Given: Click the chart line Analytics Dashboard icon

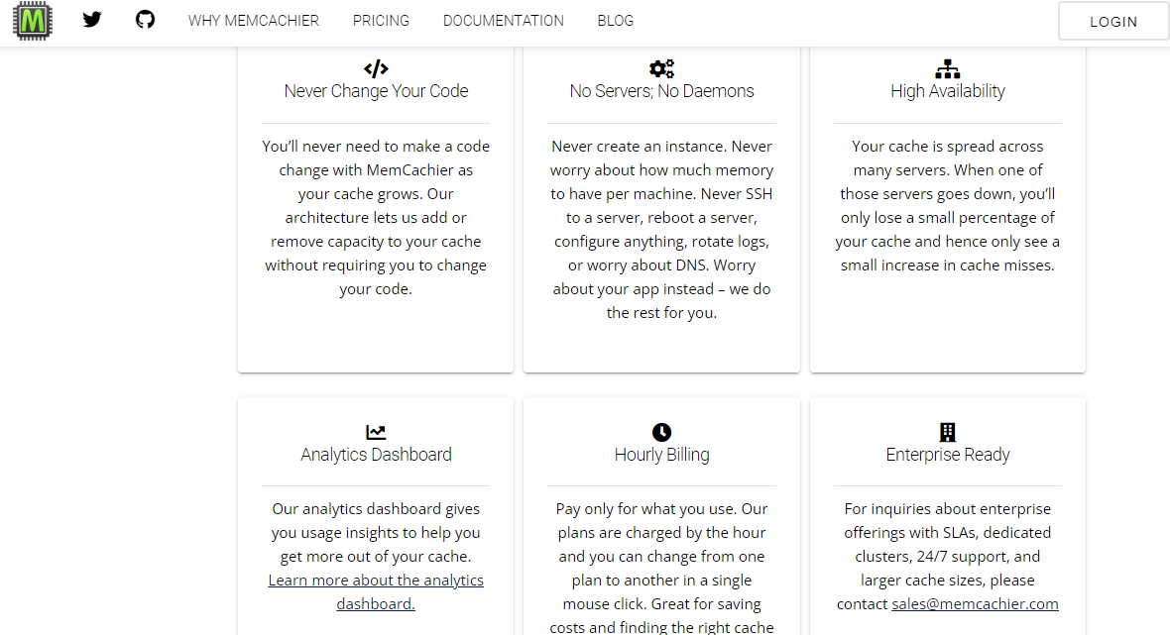Looking at the screenshot, I should (x=376, y=432).
